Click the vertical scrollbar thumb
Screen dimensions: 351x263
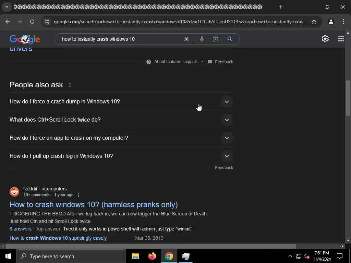pos(348,98)
